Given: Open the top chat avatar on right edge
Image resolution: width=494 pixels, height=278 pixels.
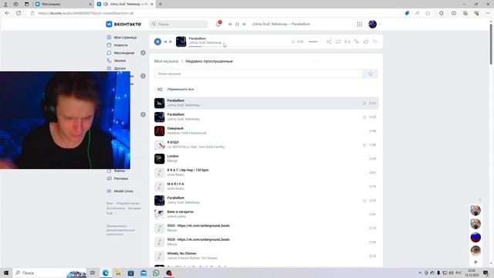Looking at the screenshot, I should [475, 210].
